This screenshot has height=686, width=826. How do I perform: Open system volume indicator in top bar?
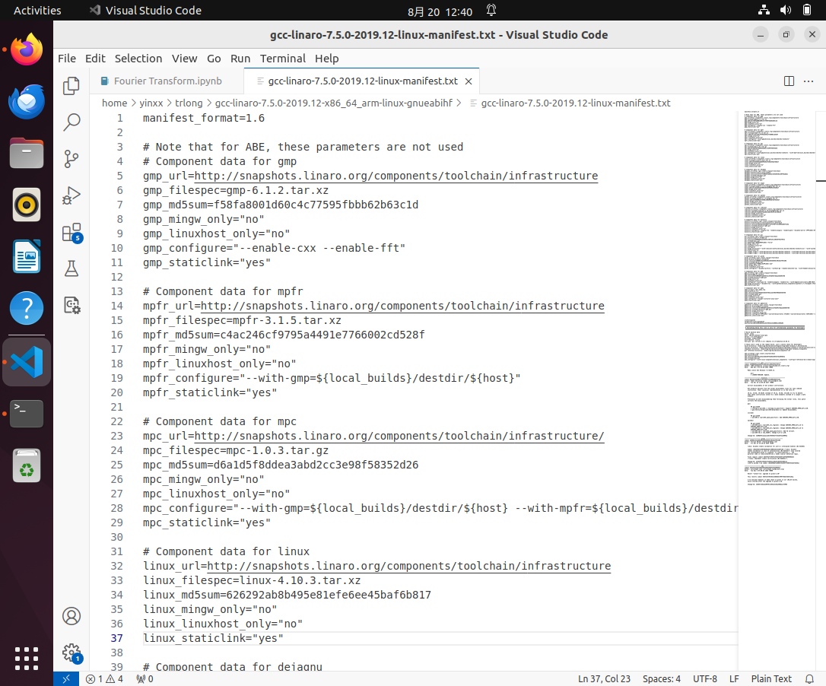pyautogui.click(x=786, y=10)
